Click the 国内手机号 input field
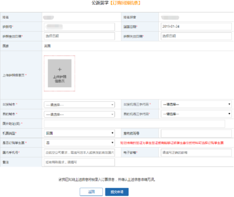 coord(79,153)
